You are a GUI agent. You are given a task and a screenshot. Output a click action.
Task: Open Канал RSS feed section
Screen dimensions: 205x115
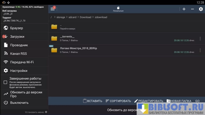pos(18,54)
